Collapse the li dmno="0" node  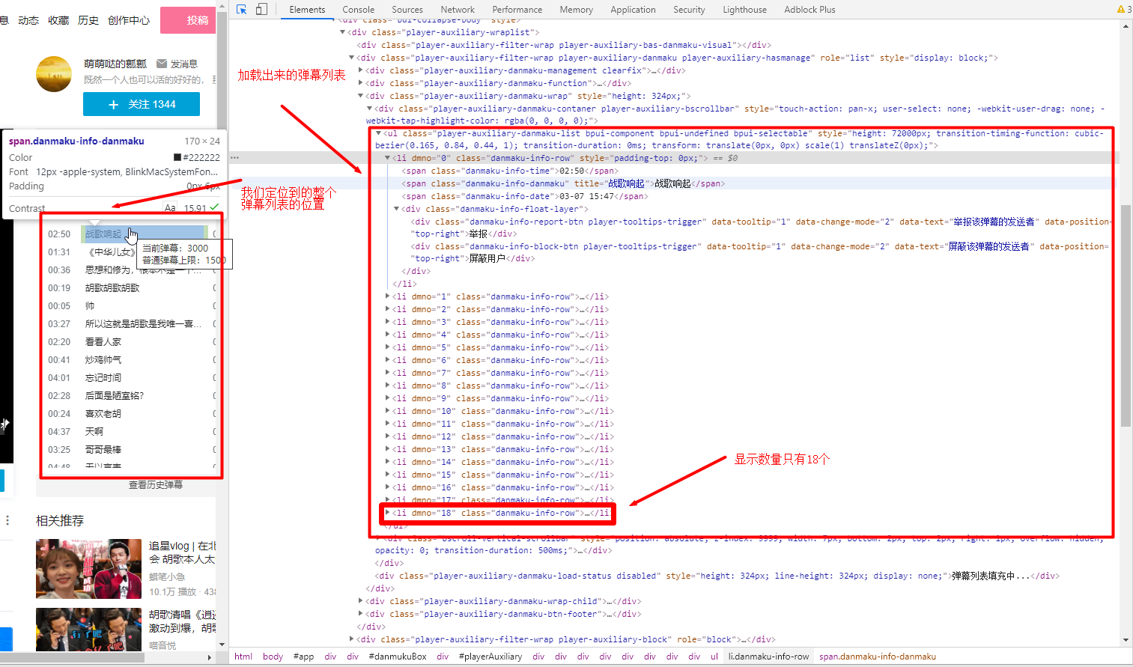click(388, 158)
